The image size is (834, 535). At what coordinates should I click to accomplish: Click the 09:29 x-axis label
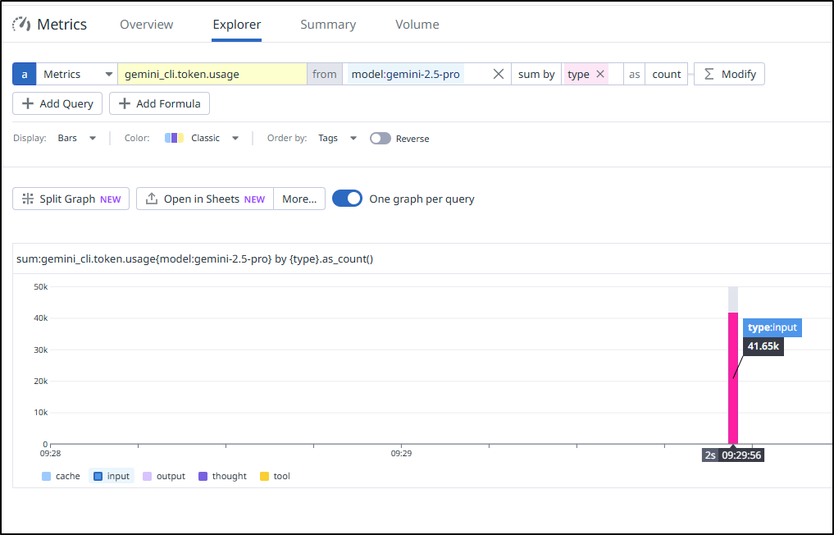point(401,454)
